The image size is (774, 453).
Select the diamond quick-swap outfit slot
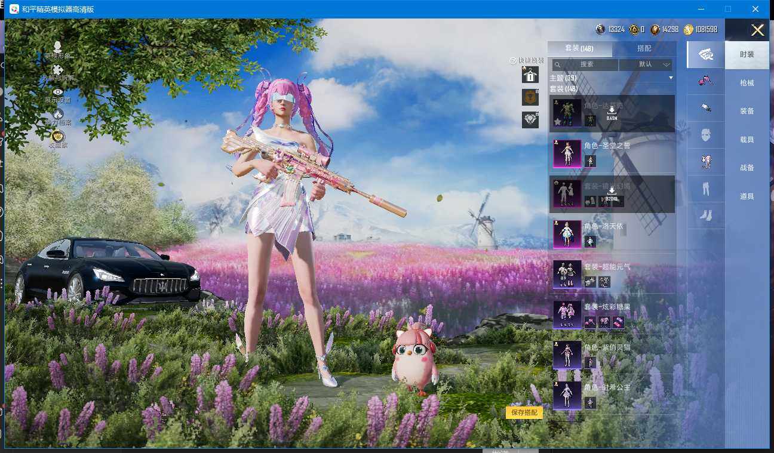[530, 119]
